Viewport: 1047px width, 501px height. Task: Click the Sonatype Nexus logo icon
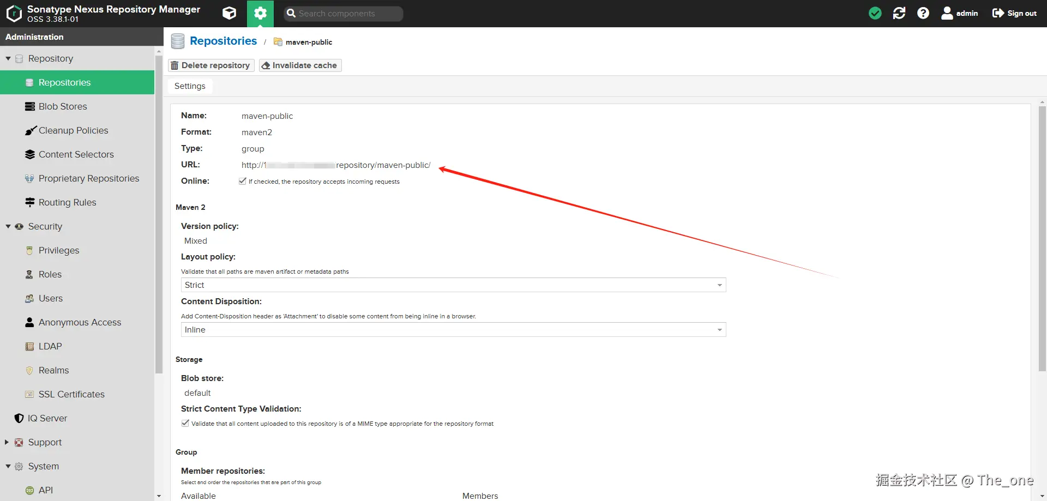tap(14, 14)
